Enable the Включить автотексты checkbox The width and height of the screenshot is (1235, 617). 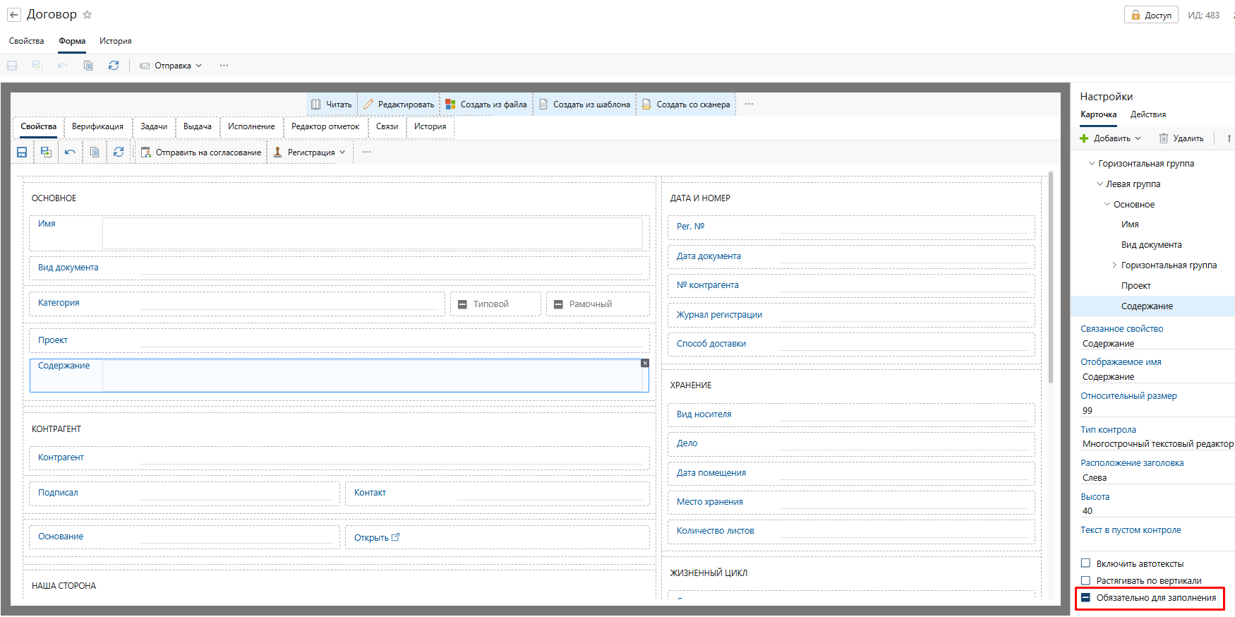point(1085,563)
